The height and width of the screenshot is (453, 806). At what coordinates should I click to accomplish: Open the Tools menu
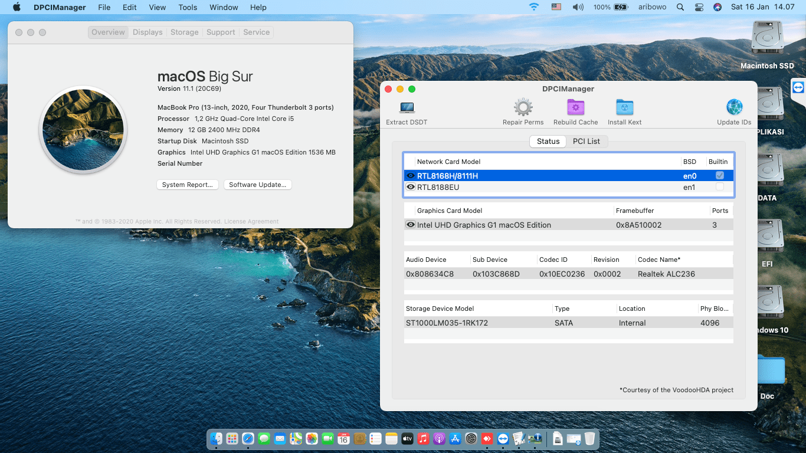[188, 7]
